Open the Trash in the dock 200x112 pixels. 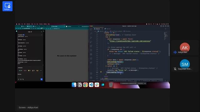pyautogui.click(x=111, y=85)
